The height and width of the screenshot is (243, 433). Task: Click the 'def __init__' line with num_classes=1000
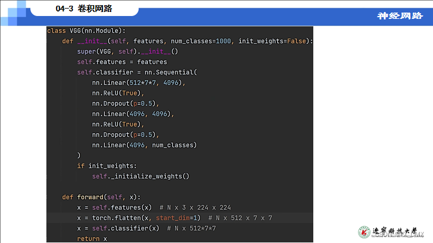click(x=187, y=41)
